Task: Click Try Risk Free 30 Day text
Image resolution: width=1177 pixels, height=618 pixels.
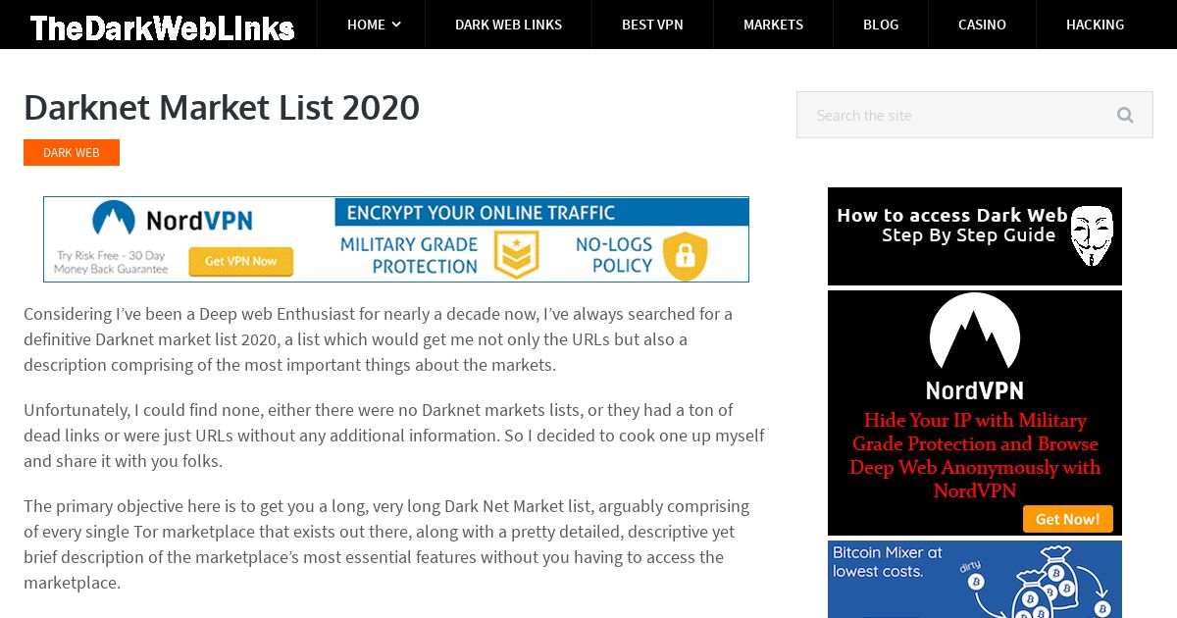Action: (x=111, y=262)
